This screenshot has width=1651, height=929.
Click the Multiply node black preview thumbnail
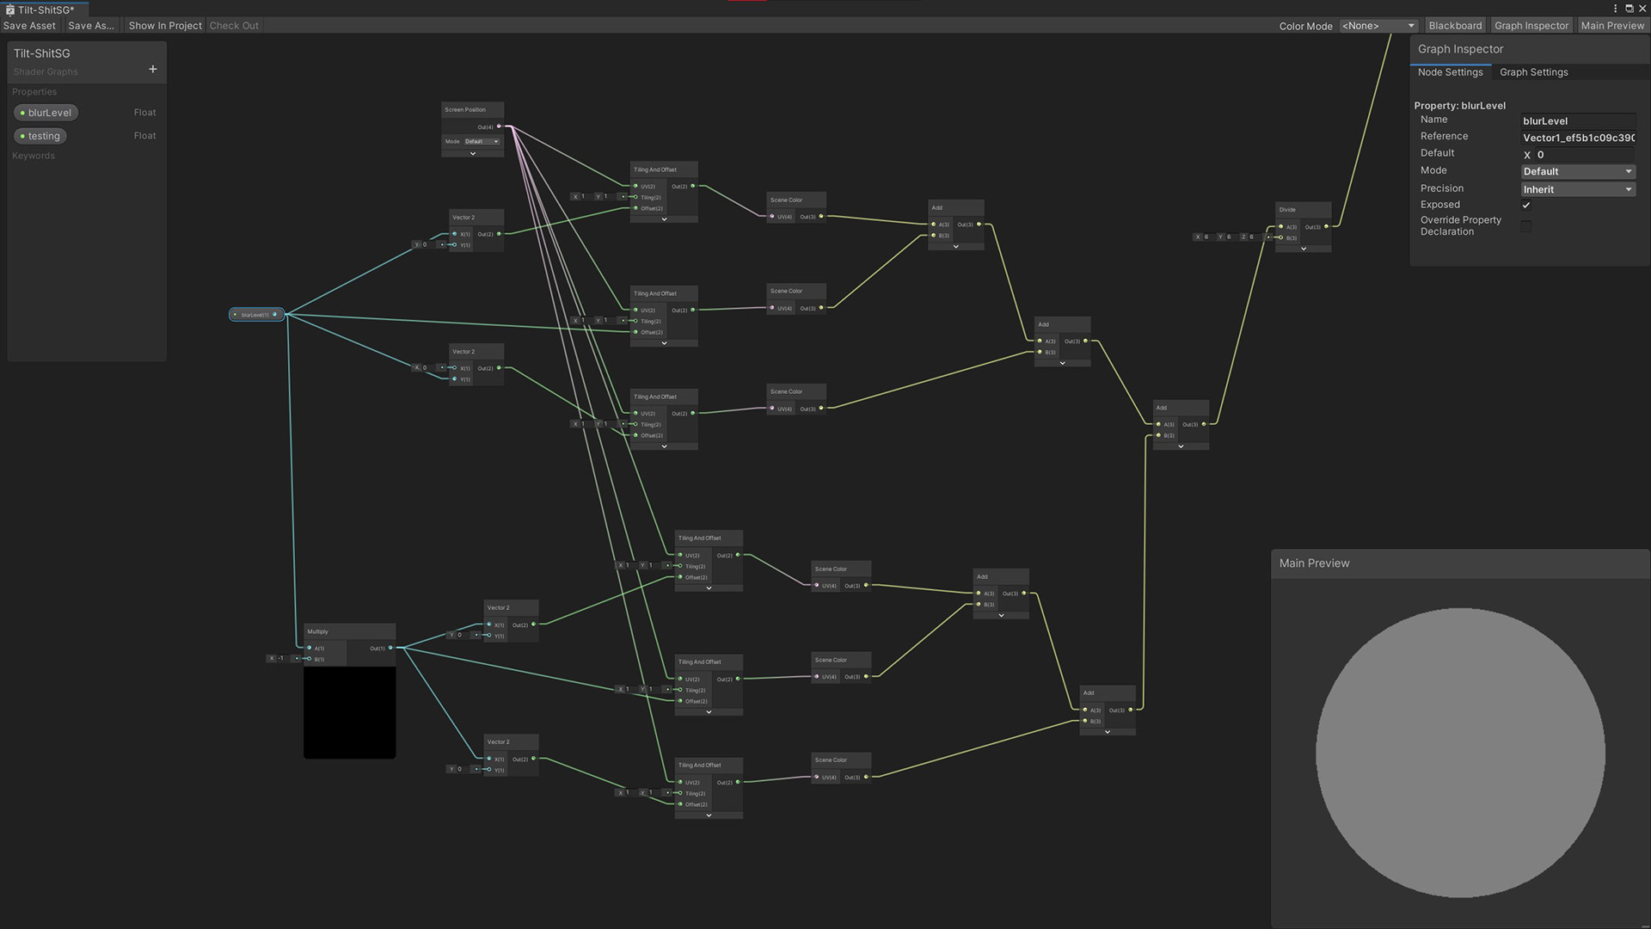(350, 712)
